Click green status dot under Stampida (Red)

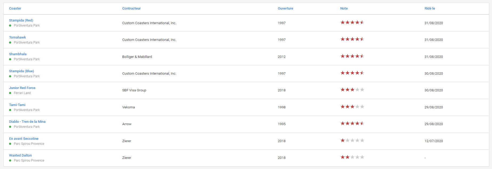[x=10, y=26]
